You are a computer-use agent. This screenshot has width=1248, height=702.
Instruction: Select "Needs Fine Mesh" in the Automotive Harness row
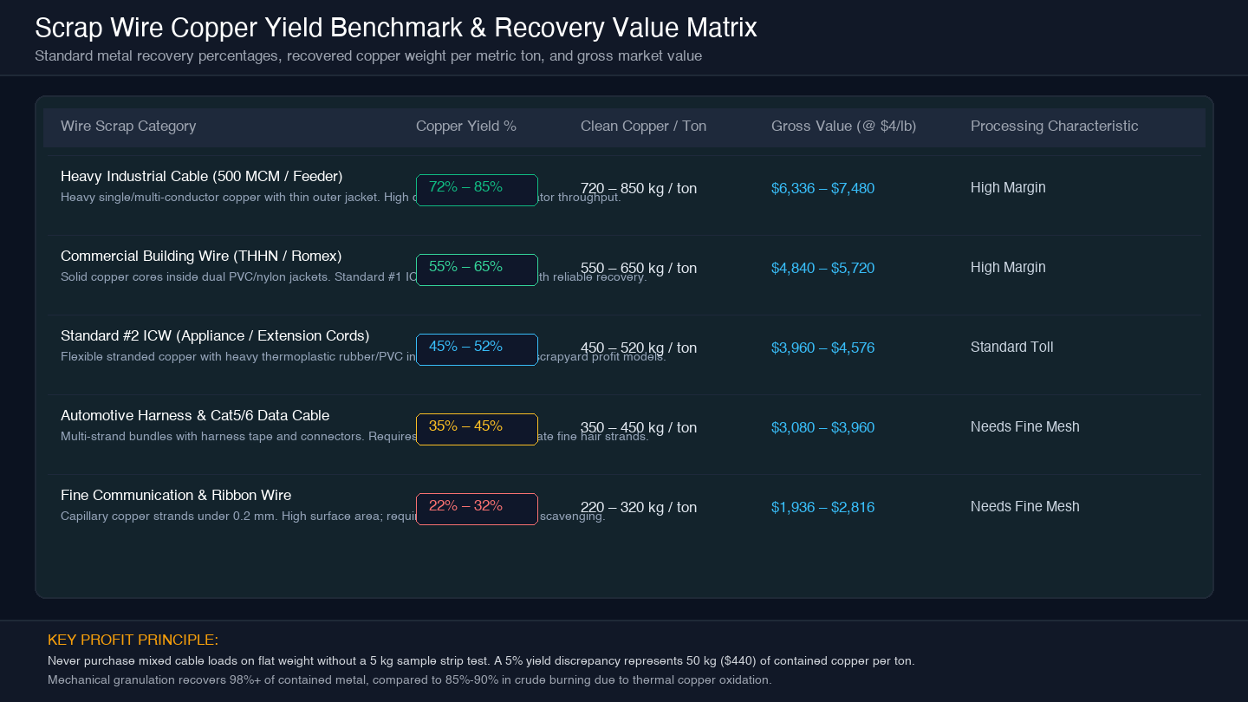tap(1025, 427)
